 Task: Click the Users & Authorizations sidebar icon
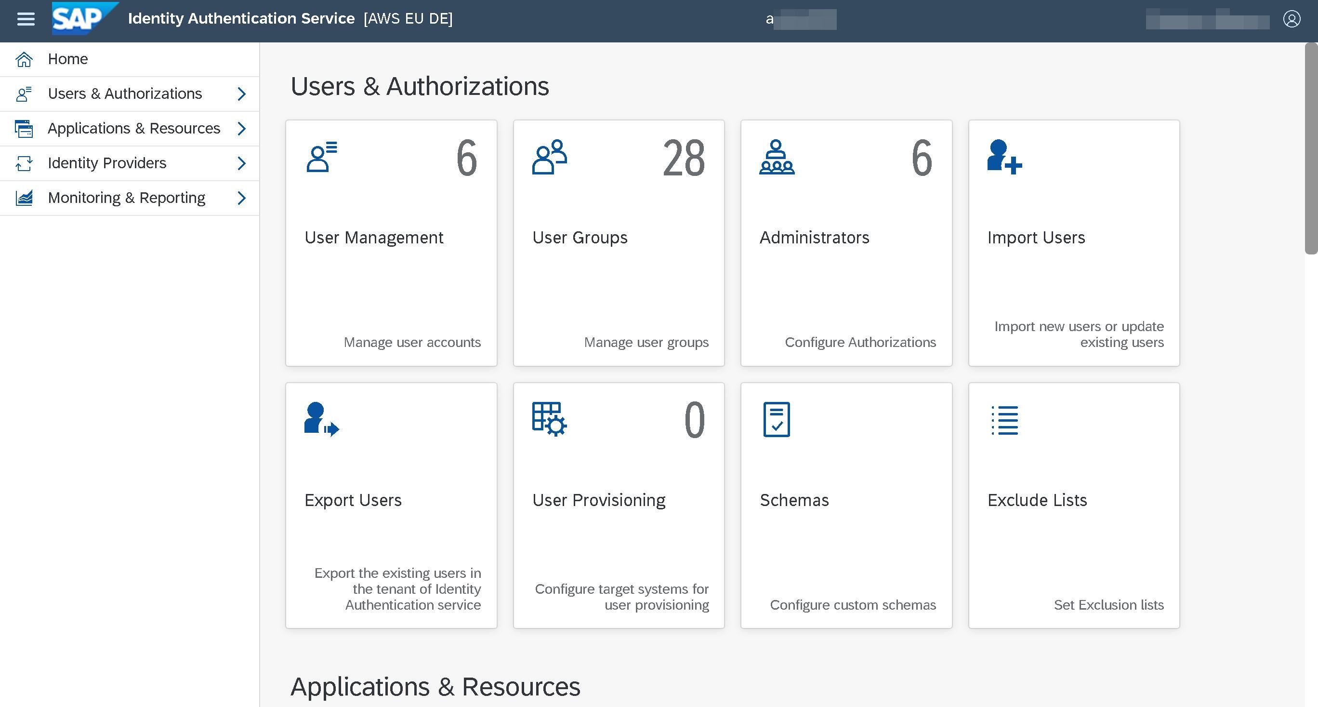click(24, 93)
